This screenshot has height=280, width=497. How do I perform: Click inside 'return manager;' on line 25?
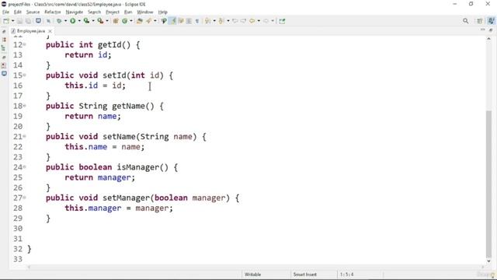100,177
